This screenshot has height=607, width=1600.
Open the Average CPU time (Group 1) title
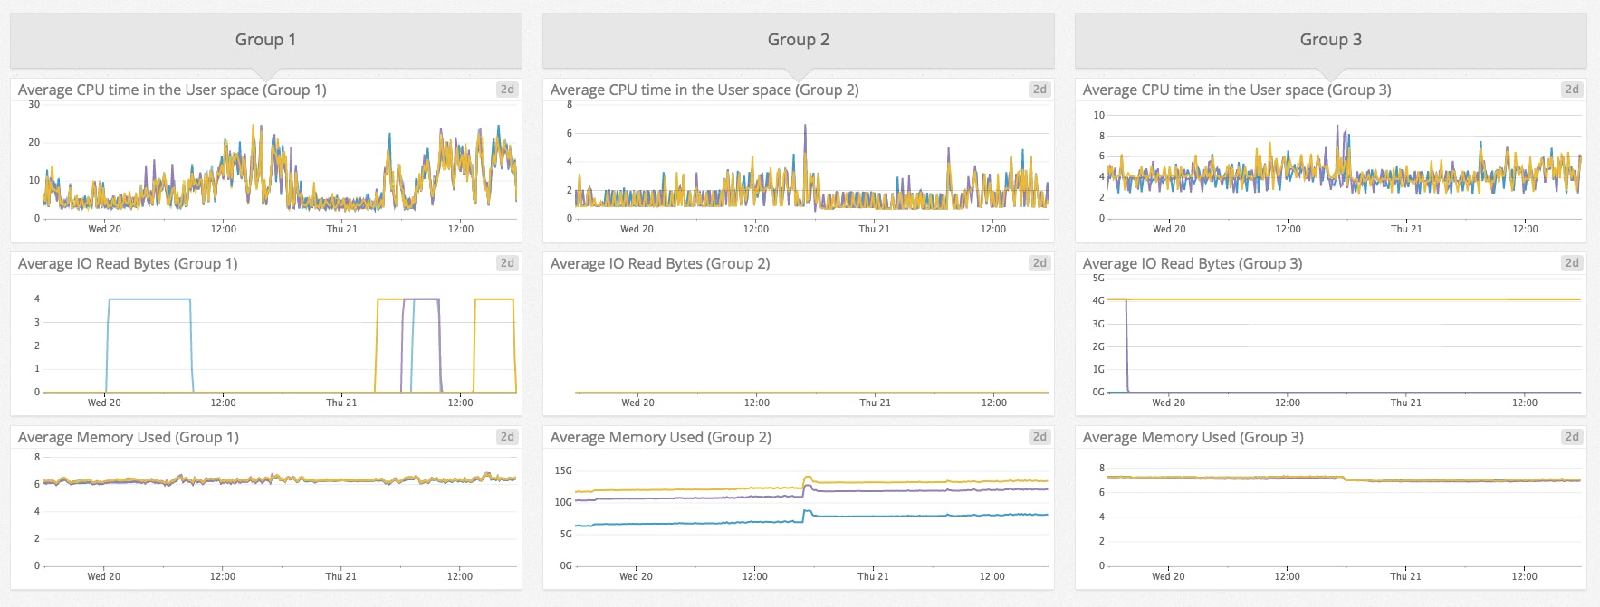172,90
